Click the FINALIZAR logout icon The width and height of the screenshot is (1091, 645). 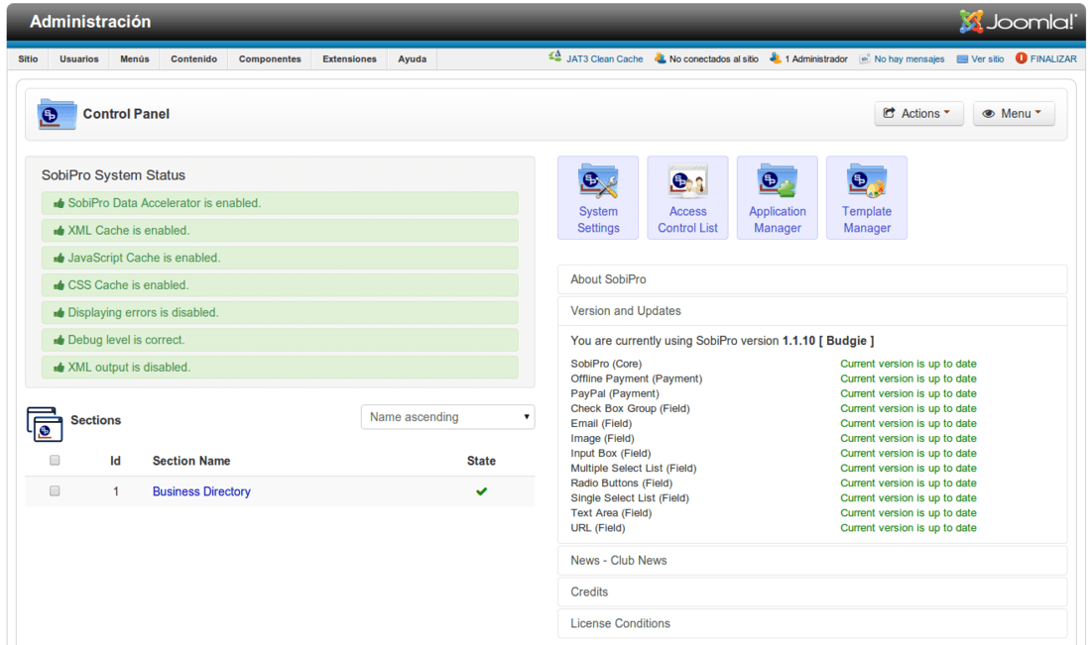click(1021, 58)
